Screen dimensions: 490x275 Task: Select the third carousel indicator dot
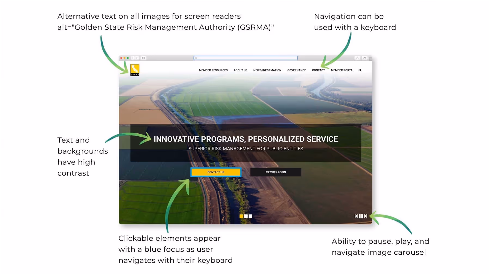coord(250,216)
